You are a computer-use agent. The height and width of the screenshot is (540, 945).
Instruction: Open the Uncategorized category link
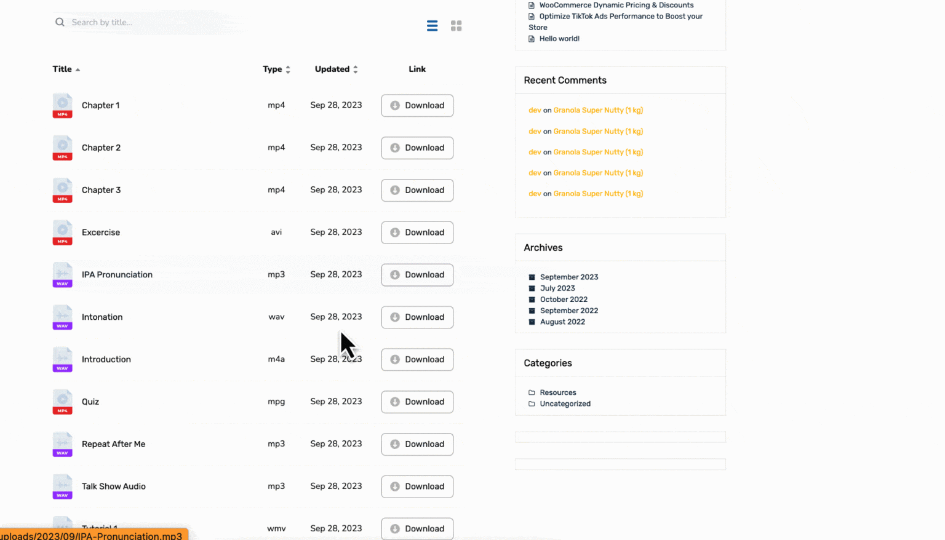565,403
